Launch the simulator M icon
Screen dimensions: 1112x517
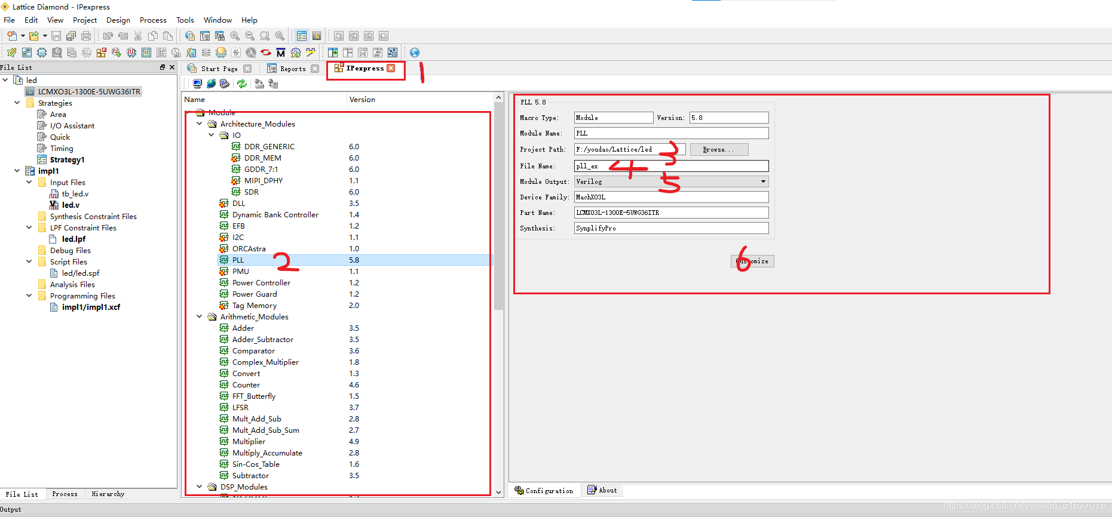[281, 53]
